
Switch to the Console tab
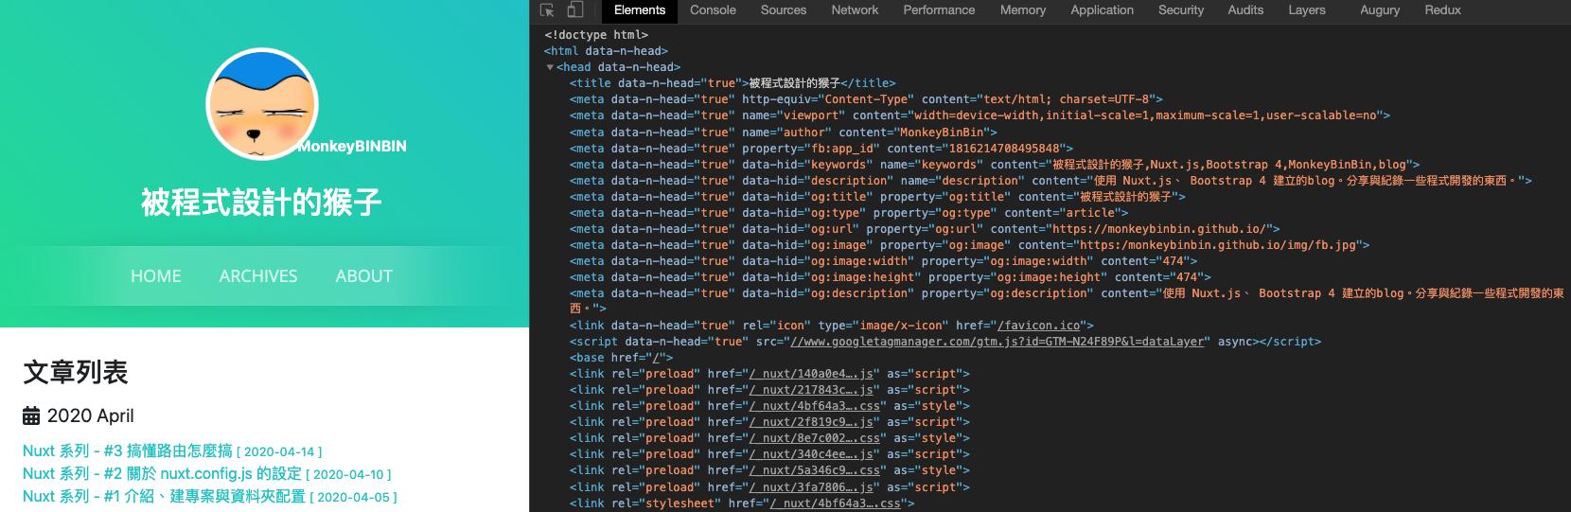click(x=713, y=10)
